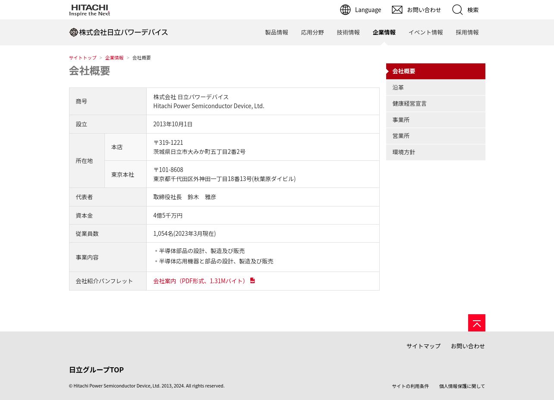Click the 茨城県日立市大みか町 address

click(x=199, y=152)
